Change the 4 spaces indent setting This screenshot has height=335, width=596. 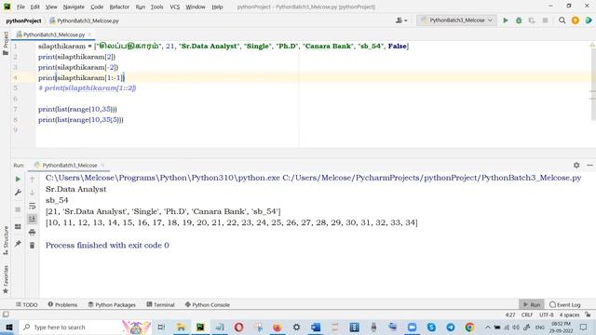569,315
